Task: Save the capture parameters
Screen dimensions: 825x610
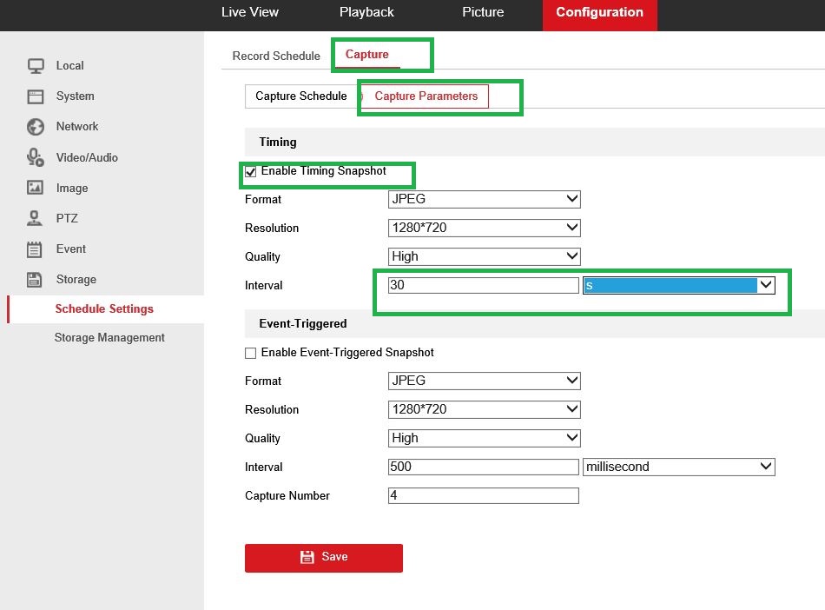Action: coord(324,558)
